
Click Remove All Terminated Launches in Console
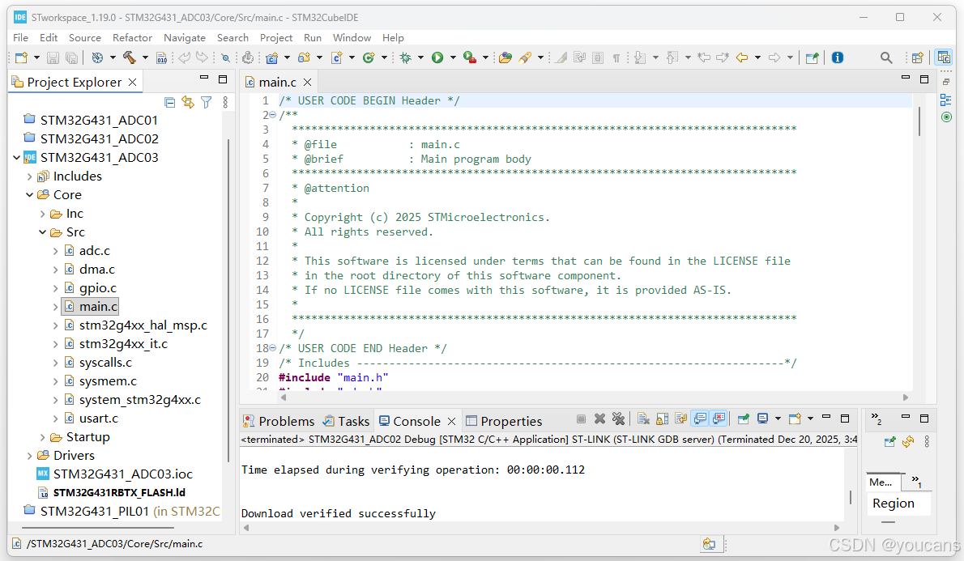coord(618,419)
